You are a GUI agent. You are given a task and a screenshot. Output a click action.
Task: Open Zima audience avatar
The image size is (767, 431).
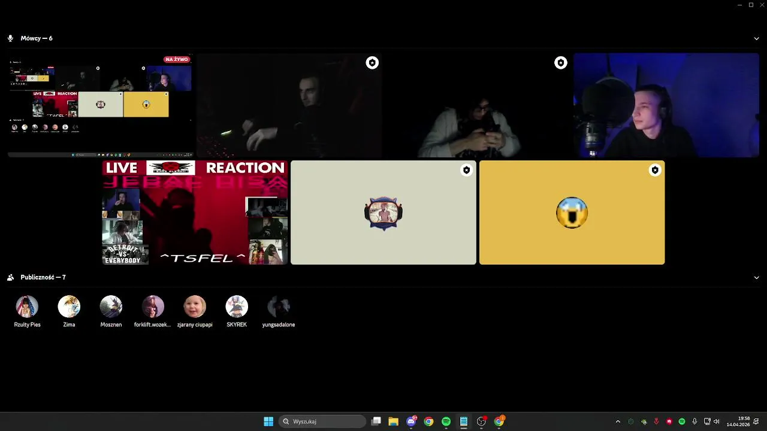[x=69, y=306]
